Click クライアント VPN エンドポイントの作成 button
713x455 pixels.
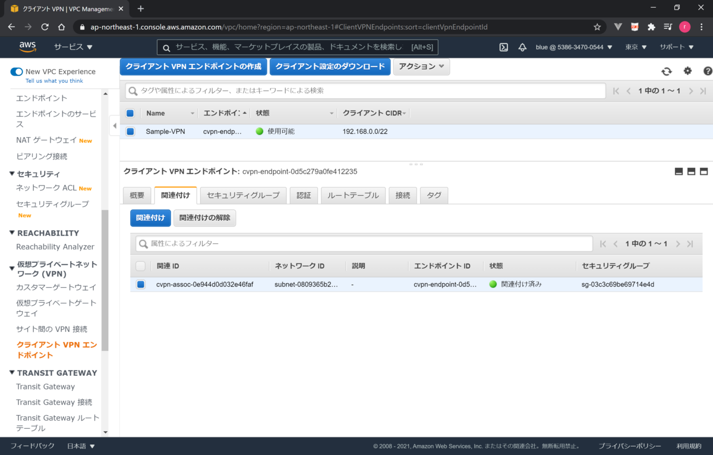pyautogui.click(x=193, y=67)
